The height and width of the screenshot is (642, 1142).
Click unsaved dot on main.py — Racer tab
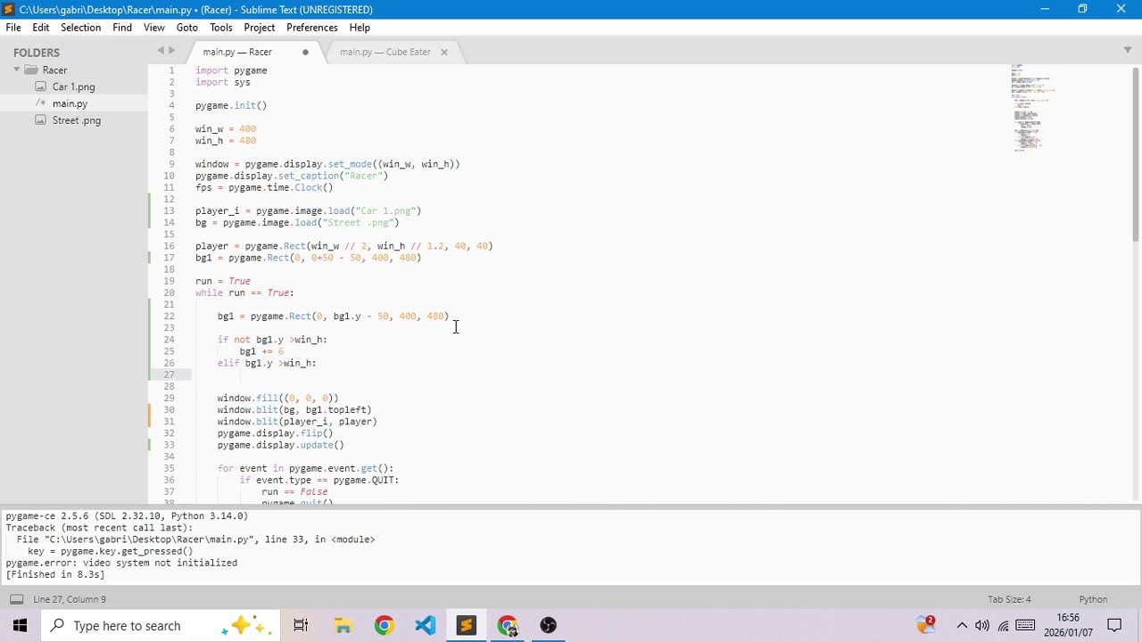pos(305,52)
